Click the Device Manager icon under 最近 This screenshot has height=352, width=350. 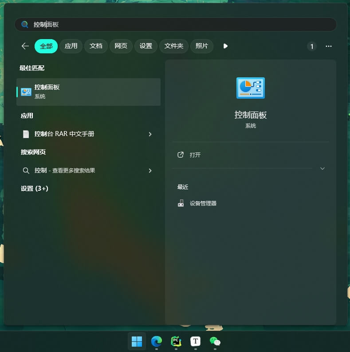point(181,203)
